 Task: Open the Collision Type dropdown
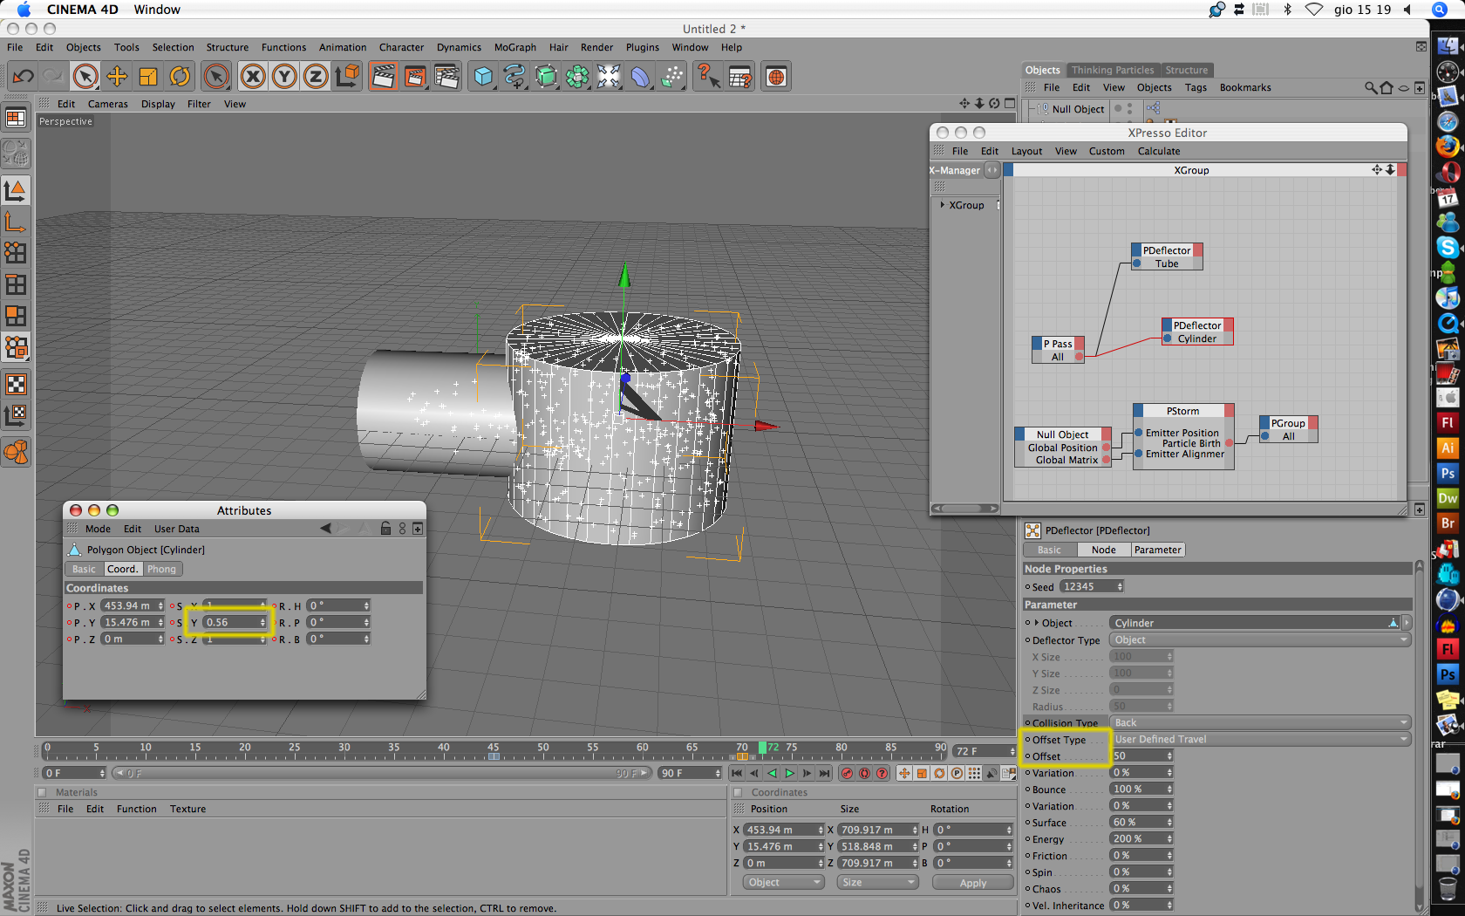[1260, 722]
